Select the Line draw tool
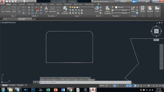The image size is (164, 92). 3,9
